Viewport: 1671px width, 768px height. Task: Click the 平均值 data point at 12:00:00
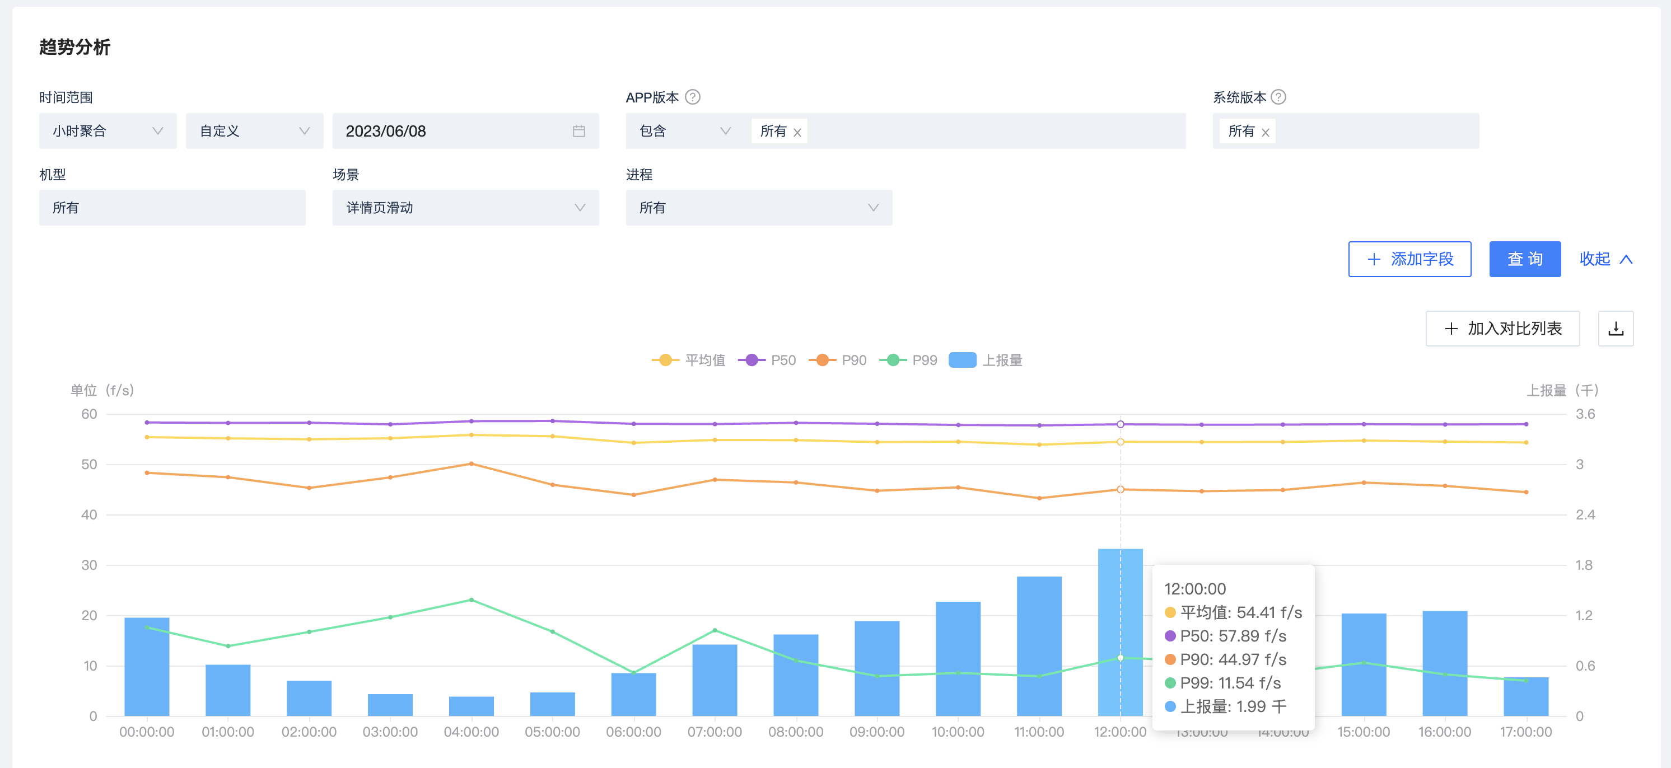pos(1121,442)
